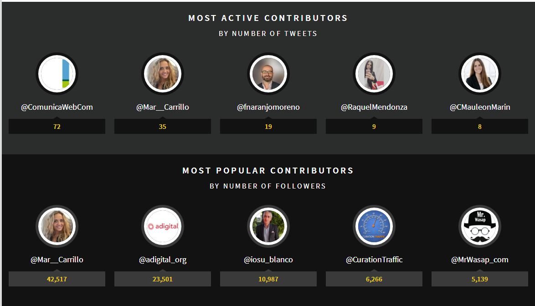Click the 72 tweets count box

point(57,127)
